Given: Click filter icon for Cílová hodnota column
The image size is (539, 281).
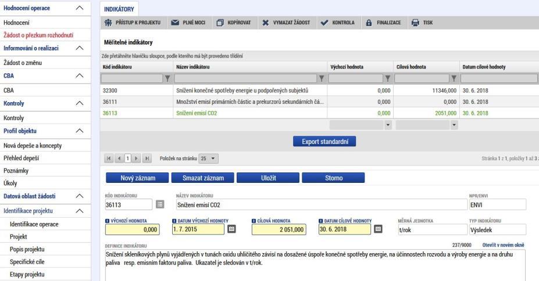Looking at the screenshot, I should coord(454,78).
